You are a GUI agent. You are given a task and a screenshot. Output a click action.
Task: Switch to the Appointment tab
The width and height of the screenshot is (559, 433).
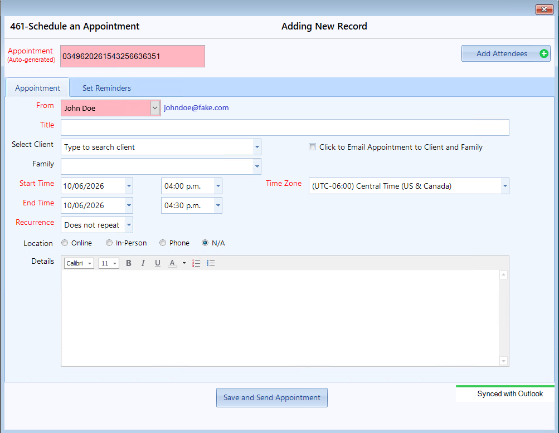click(37, 87)
